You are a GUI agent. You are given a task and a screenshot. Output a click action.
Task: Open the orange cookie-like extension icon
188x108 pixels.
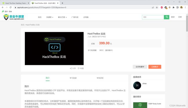tap(169, 8)
